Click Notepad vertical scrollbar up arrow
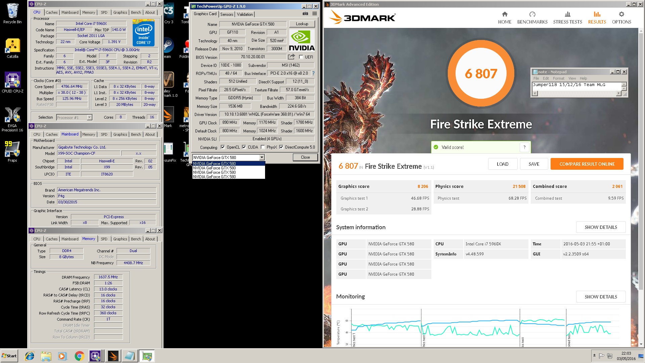 (624, 84)
